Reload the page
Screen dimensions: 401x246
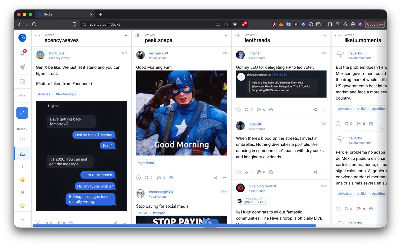34,24
